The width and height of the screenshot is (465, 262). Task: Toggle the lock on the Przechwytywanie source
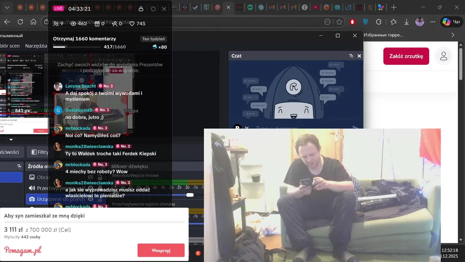pyautogui.click(x=100, y=188)
